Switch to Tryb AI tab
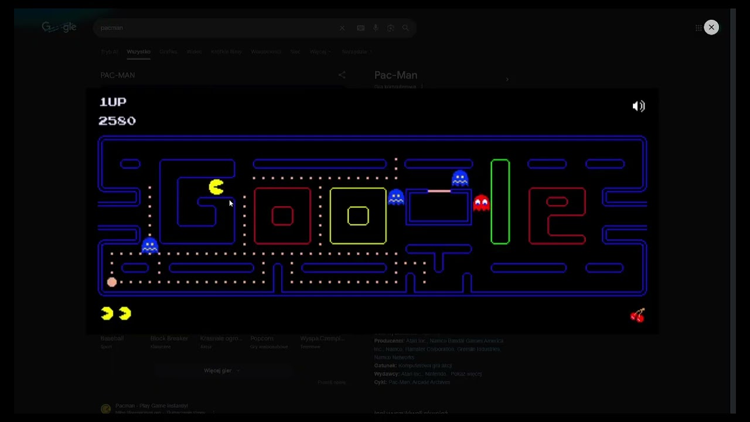750x422 pixels. point(110,52)
